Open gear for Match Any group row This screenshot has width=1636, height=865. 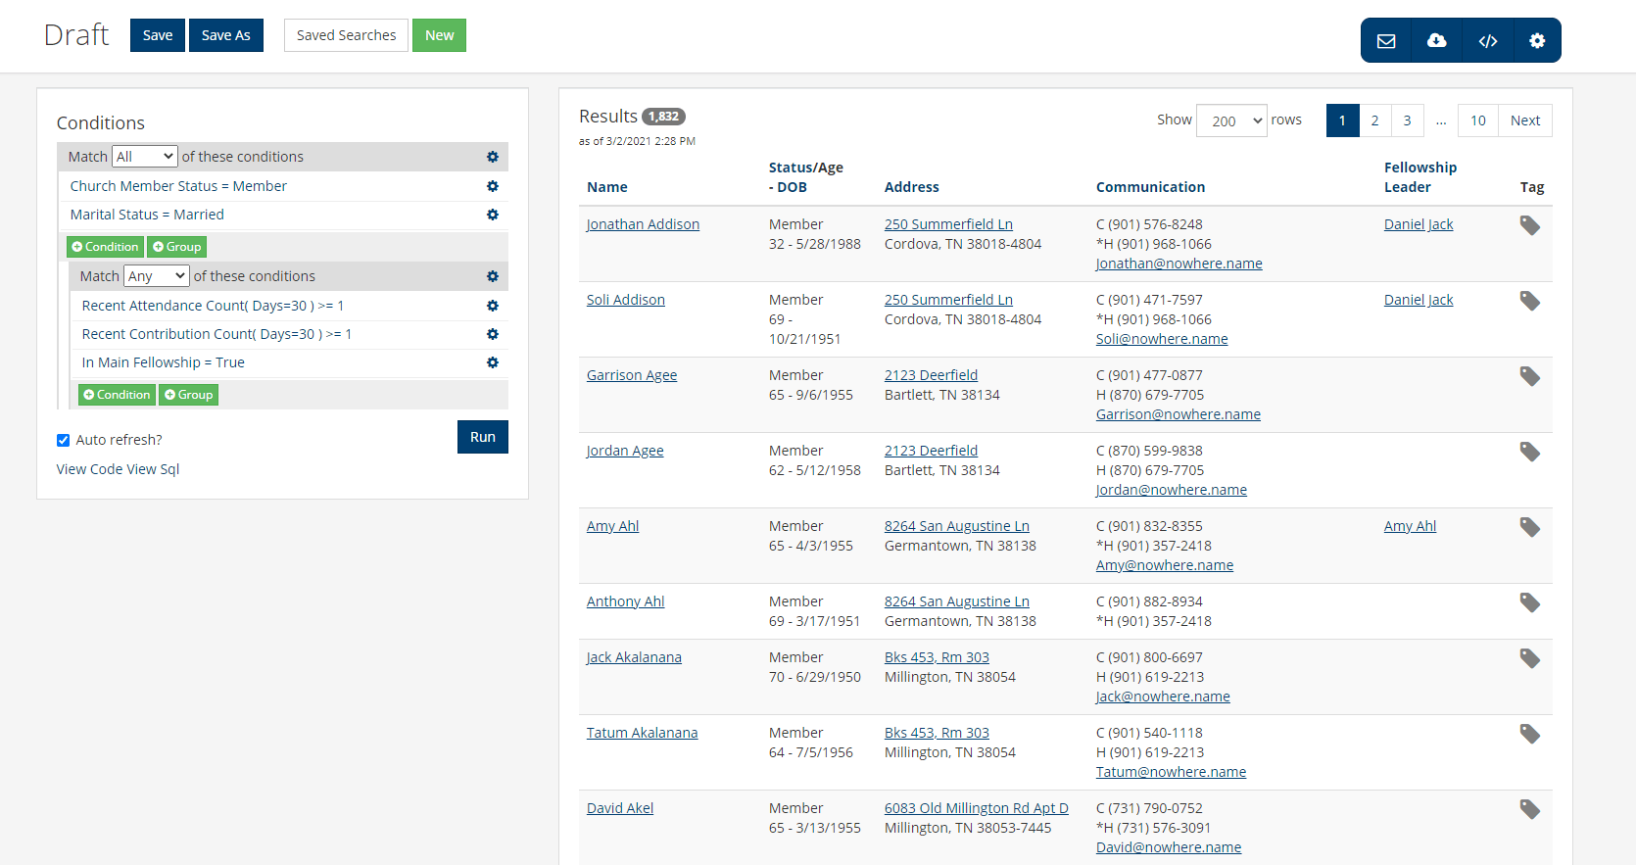(493, 276)
